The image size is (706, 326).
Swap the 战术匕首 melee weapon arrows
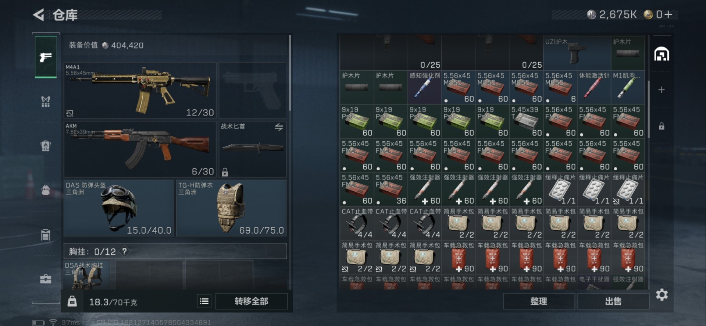[x=279, y=127]
